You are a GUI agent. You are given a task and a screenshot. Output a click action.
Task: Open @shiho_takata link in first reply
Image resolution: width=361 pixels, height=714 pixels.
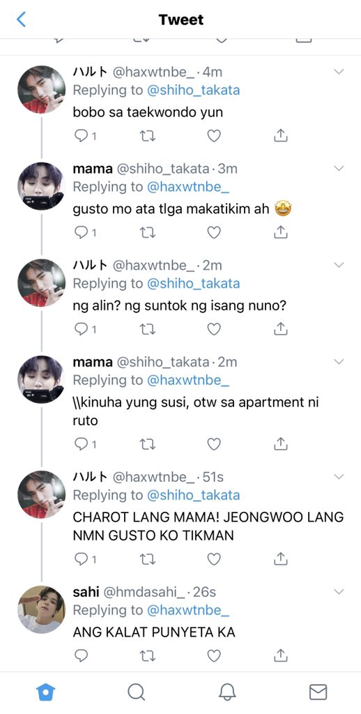(x=194, y=90)
